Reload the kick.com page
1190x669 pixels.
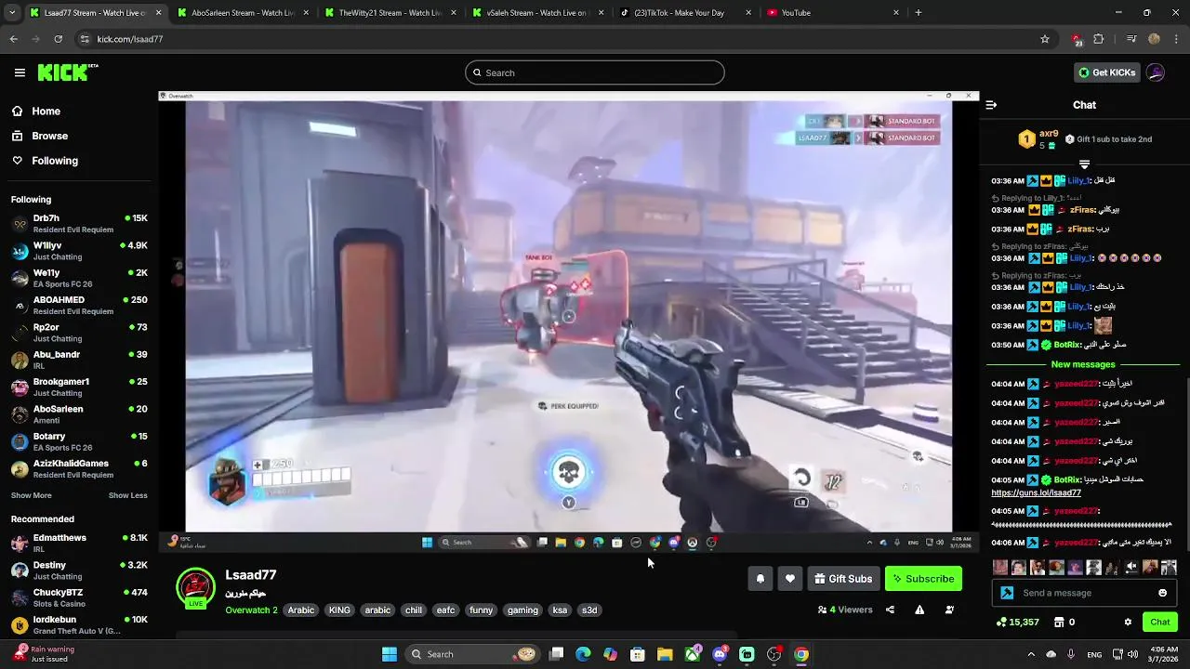[x=58, y=39]
